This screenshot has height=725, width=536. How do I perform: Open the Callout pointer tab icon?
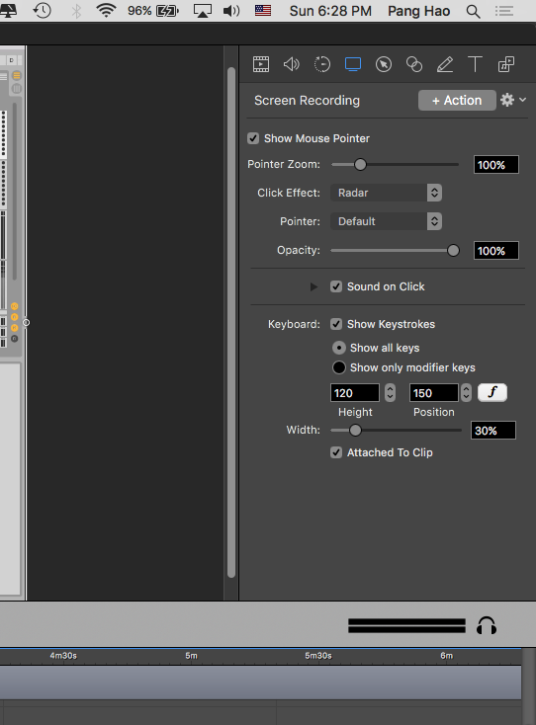pos(384,64)
